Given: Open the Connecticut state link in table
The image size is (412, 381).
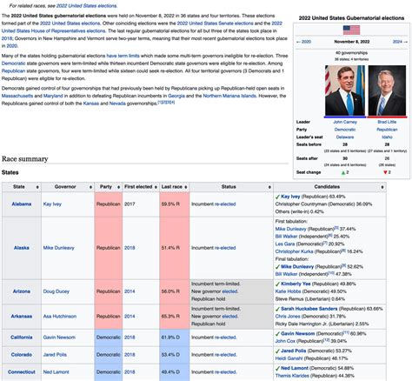Looking at the screenshot, I should [x=22, y=372].
